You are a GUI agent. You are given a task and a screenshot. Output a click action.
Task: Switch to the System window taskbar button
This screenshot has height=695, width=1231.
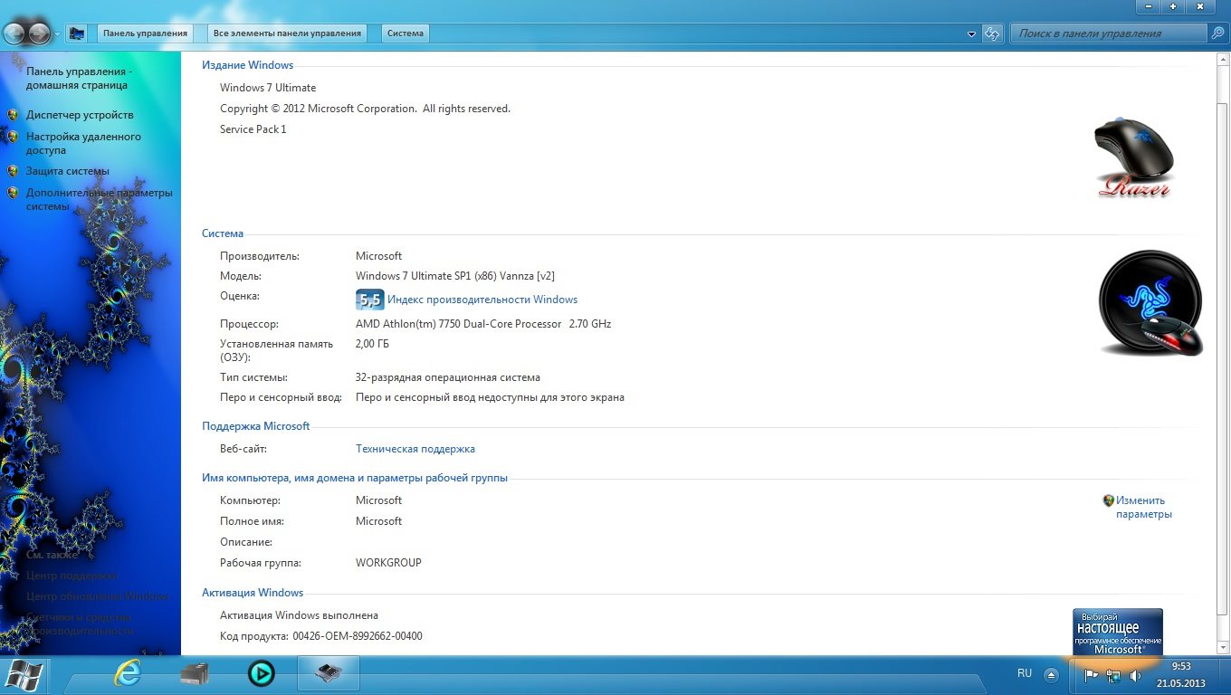point(328,673)
